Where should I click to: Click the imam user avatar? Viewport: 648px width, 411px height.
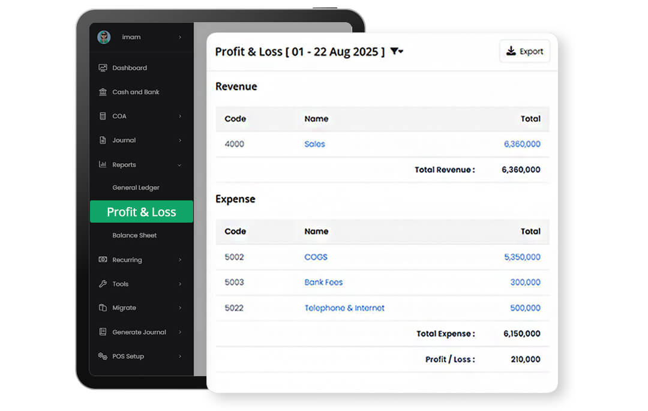(104, 37)
